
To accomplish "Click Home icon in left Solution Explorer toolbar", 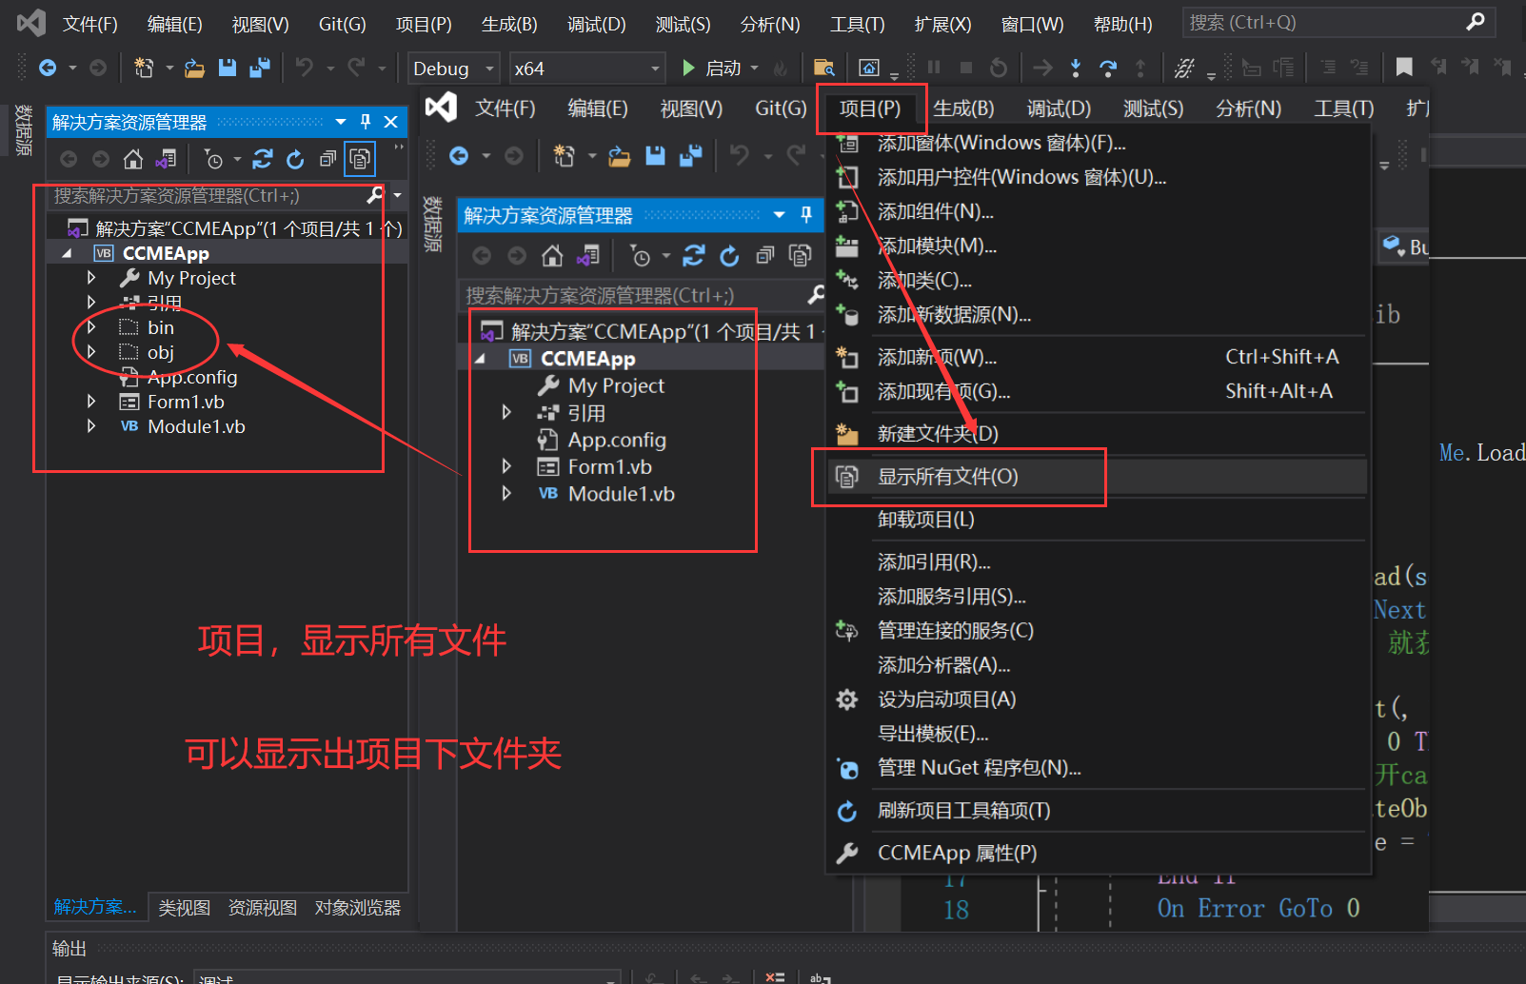I will point(133,159).
